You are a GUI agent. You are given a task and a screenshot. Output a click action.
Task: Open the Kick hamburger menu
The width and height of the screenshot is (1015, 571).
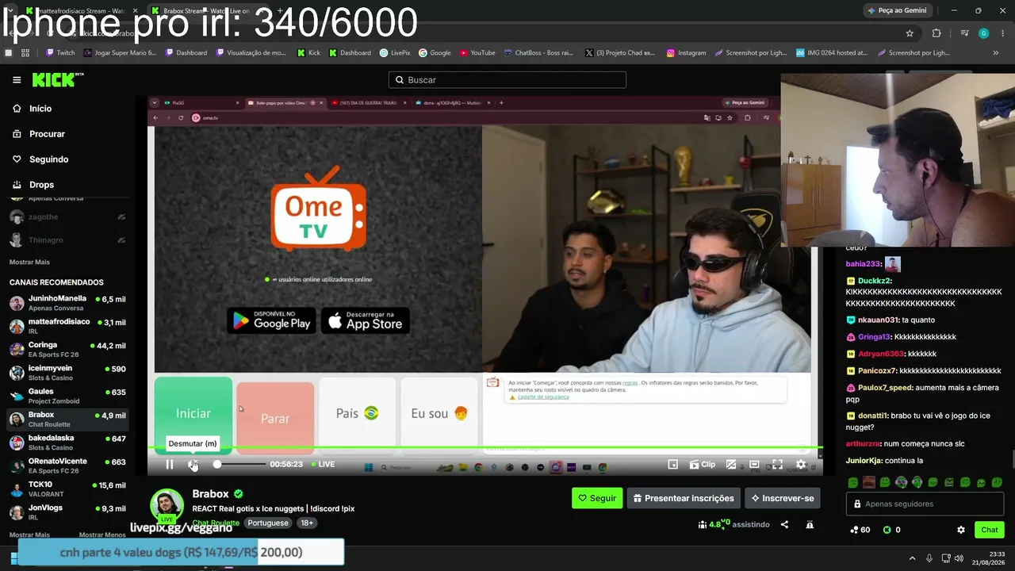pyautogui.click(x=17, y=80)
